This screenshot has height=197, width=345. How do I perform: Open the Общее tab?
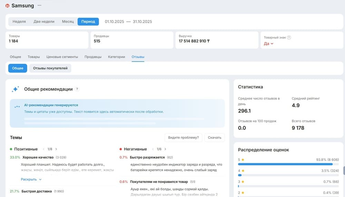(16, 57)
